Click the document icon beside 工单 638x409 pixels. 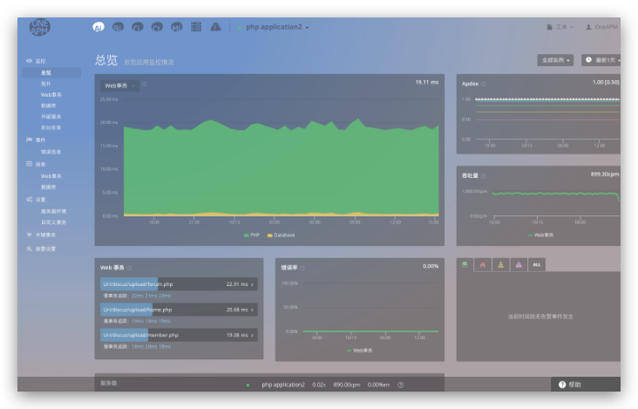[x=549, y=27]
